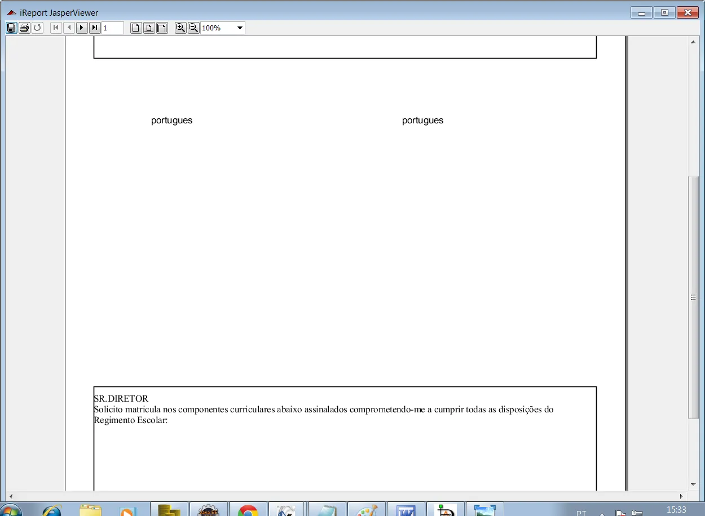
Task: Zoom out of the report
Action: (193, 28)
